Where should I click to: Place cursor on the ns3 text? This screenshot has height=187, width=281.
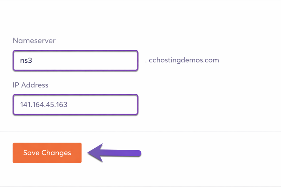[x=26, y=61]
